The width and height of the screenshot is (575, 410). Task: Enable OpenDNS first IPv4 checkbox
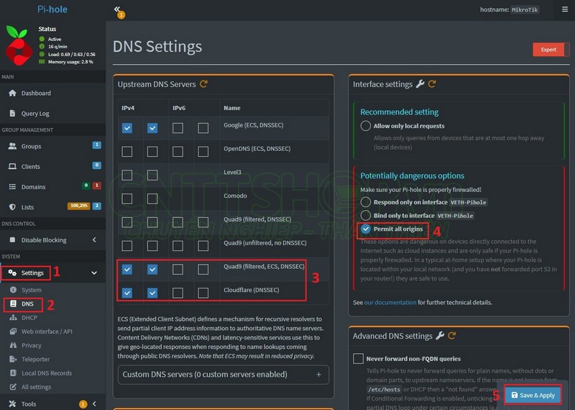[127, 152]
